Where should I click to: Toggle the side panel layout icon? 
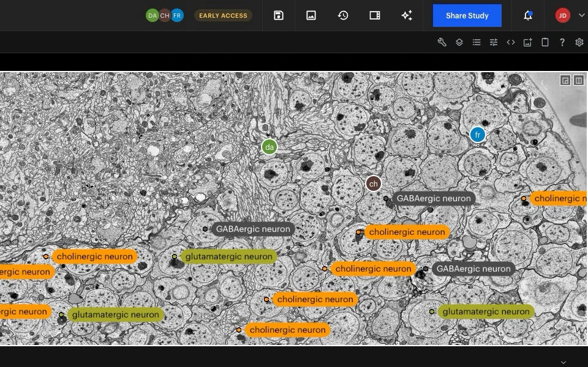pyautogui.click(x=375, y=15)
